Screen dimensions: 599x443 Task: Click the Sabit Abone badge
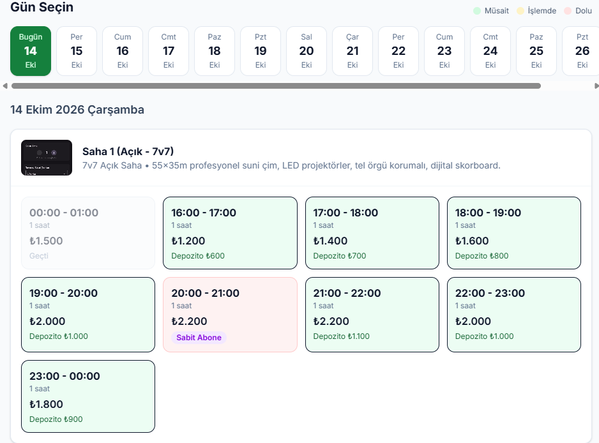click(199, 338)
